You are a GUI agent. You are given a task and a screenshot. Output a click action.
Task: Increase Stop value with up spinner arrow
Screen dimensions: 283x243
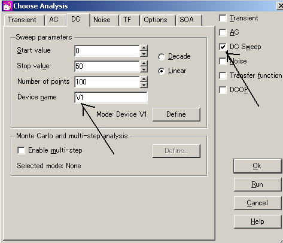pos(144,63)
